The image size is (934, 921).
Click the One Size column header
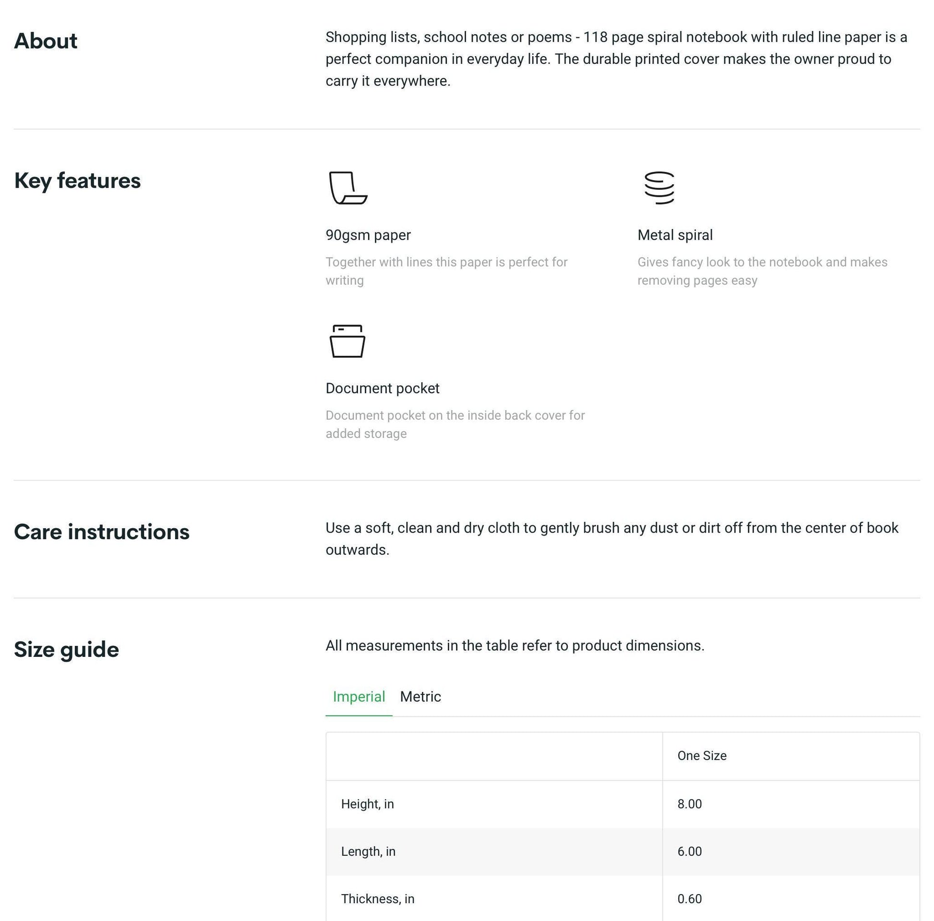pyautogui.click(x=702, y=756)
